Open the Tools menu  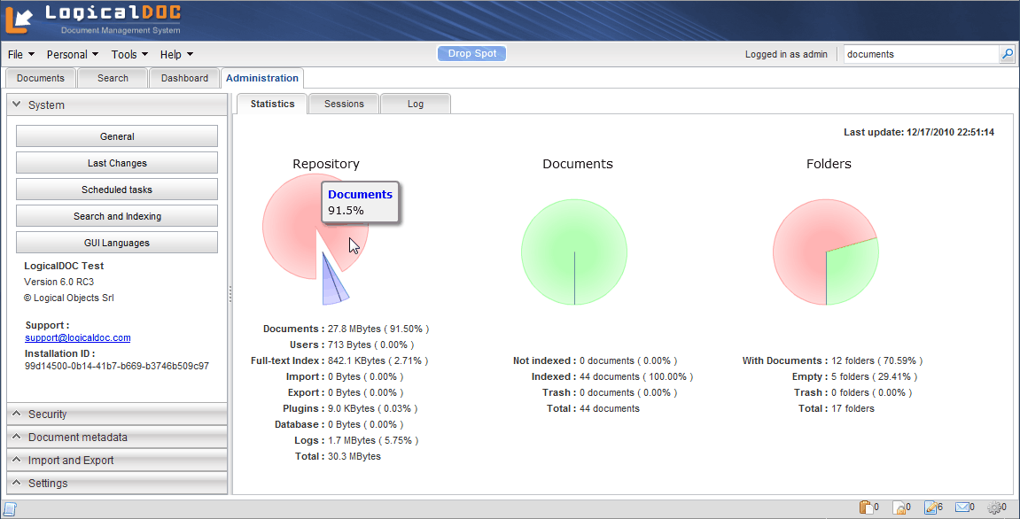[129, 54]
